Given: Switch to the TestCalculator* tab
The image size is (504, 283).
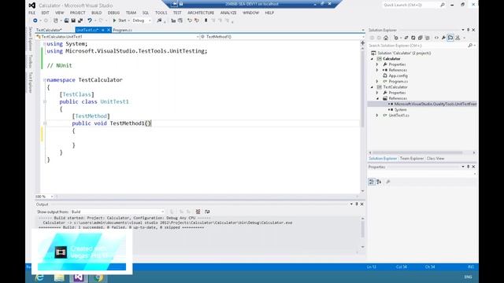Looking at the screenshot, I should 49,30.
